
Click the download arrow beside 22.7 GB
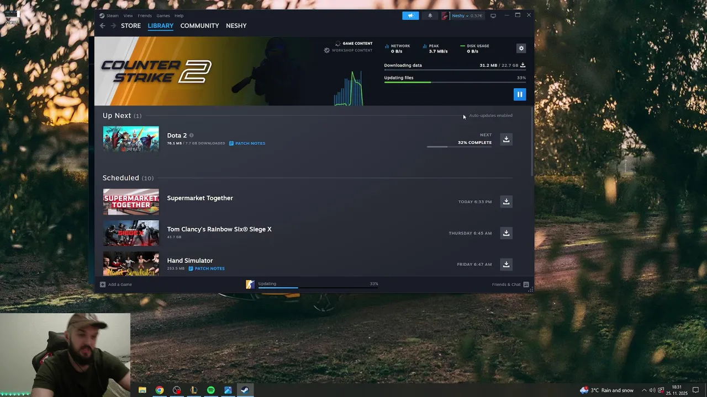pyautogui.click(x=523, y=65)
